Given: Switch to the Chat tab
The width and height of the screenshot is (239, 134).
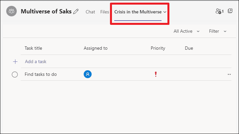Looking at the screenshot, I should [90, 12].
